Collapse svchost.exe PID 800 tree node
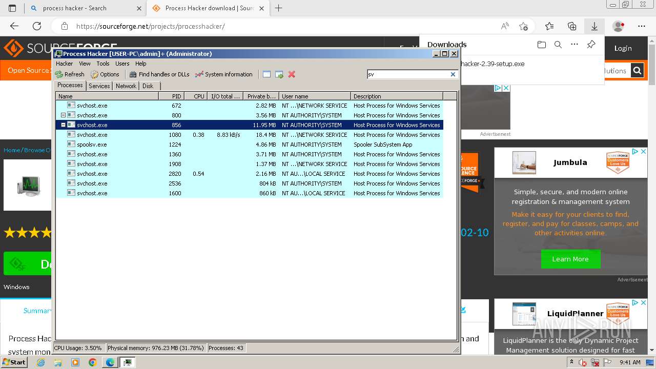 (x=63, y=115)
